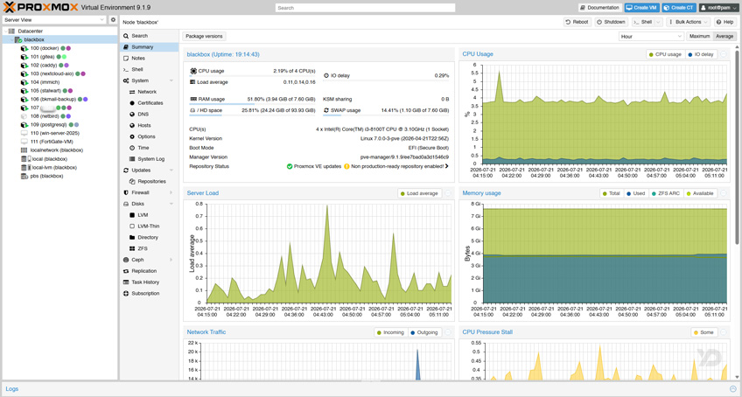Switch graphs to Average
The image size is (742, 397).
pos(724,37)
